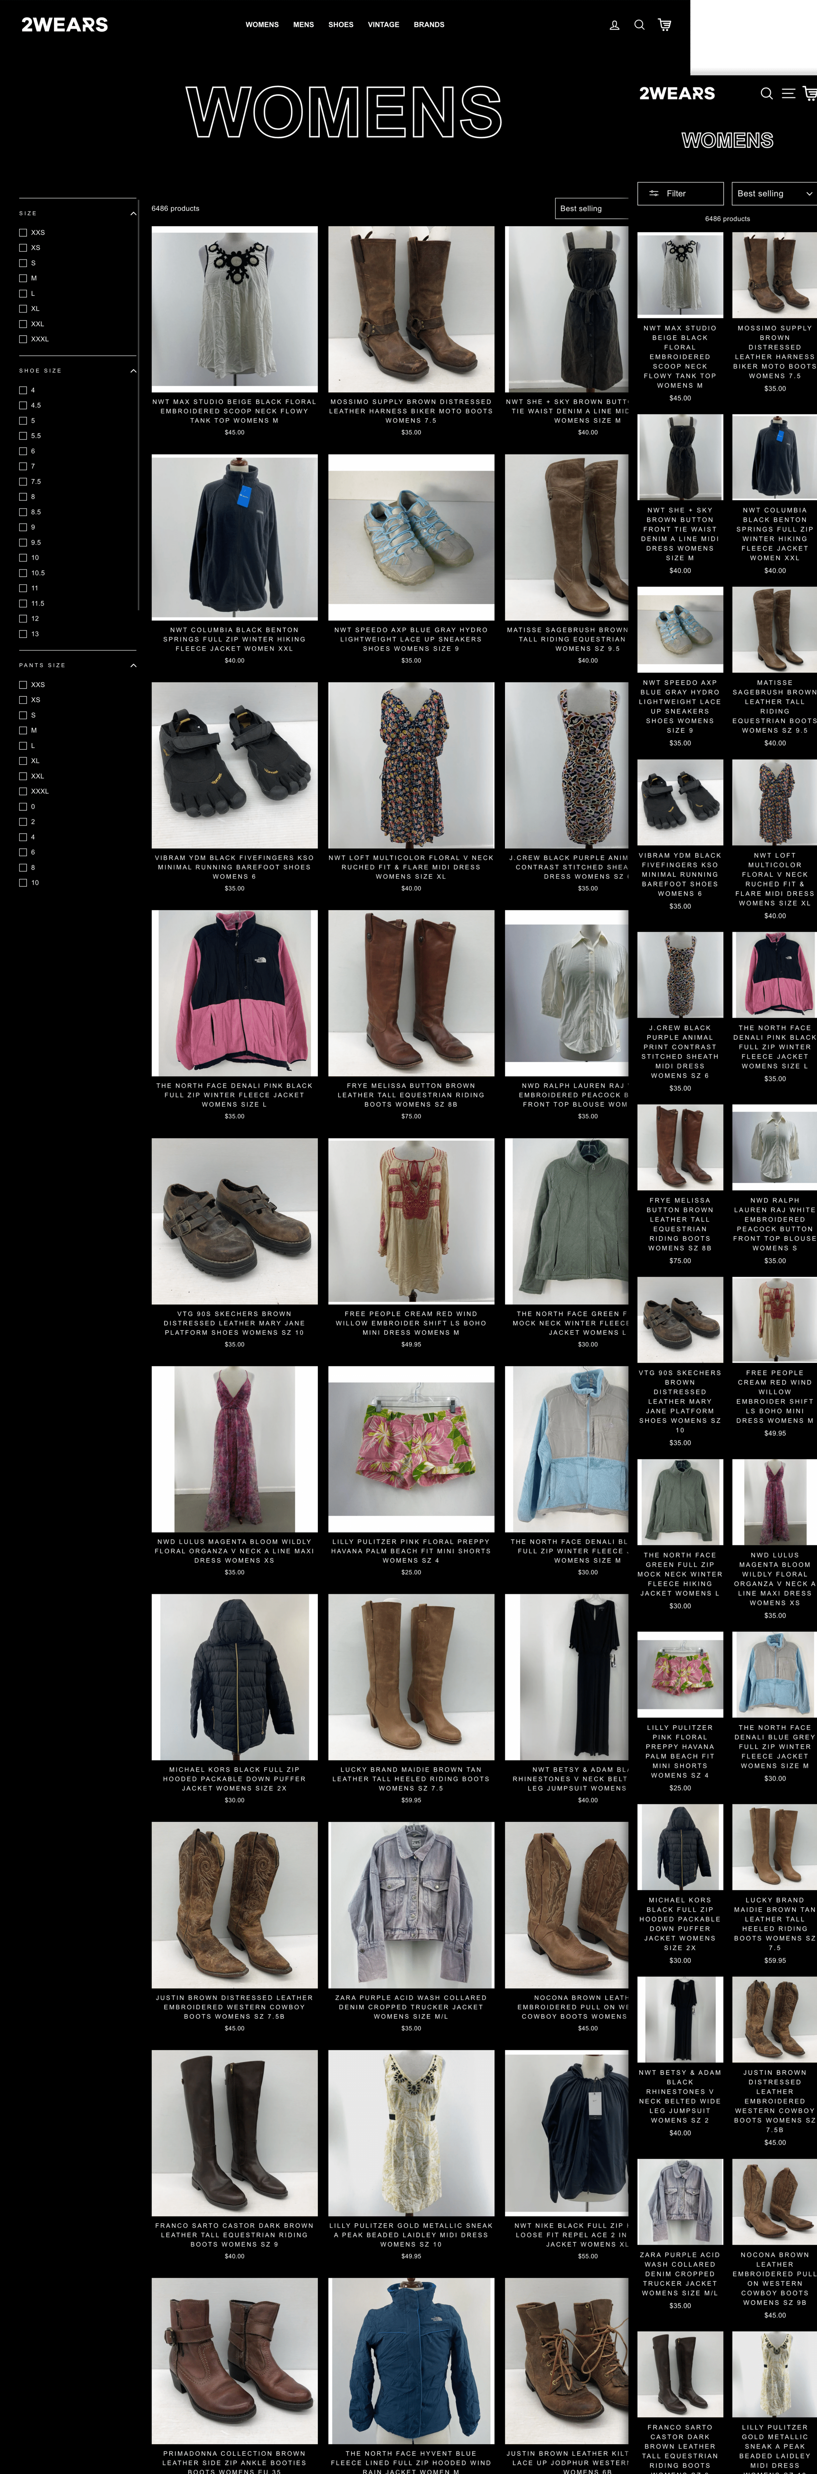Click Justin brown cowboy boots thumbnail, desktop
The image size is (817, 2474).
coord(234,1905)
